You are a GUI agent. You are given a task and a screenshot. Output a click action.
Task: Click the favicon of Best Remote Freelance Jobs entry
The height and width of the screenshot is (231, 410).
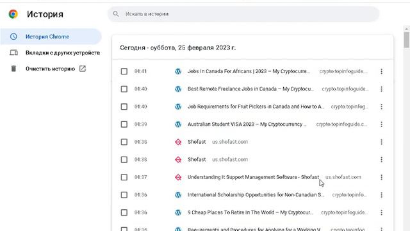click(178, 89)
